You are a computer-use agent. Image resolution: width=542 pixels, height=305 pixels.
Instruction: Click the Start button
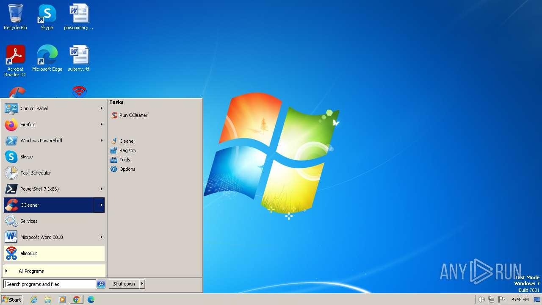12,299
